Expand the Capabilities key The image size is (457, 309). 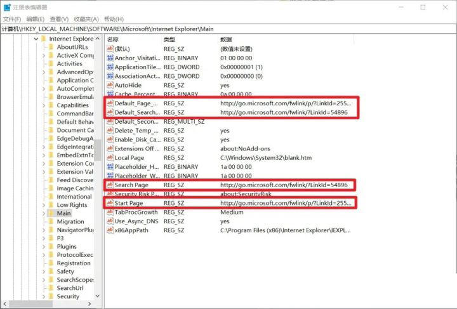pyautogui.click(x=44, y=105)
